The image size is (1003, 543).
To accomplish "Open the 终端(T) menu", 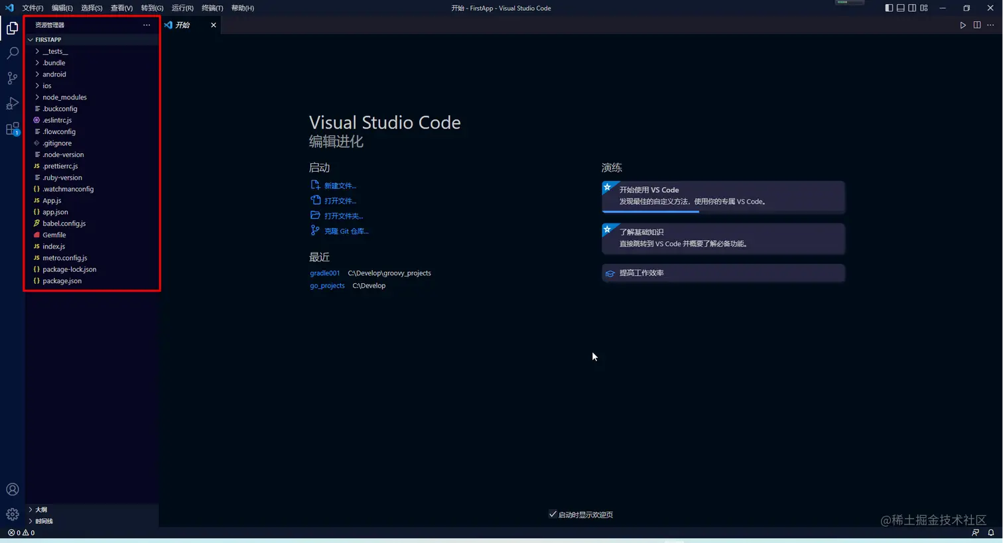I will 212,8.
